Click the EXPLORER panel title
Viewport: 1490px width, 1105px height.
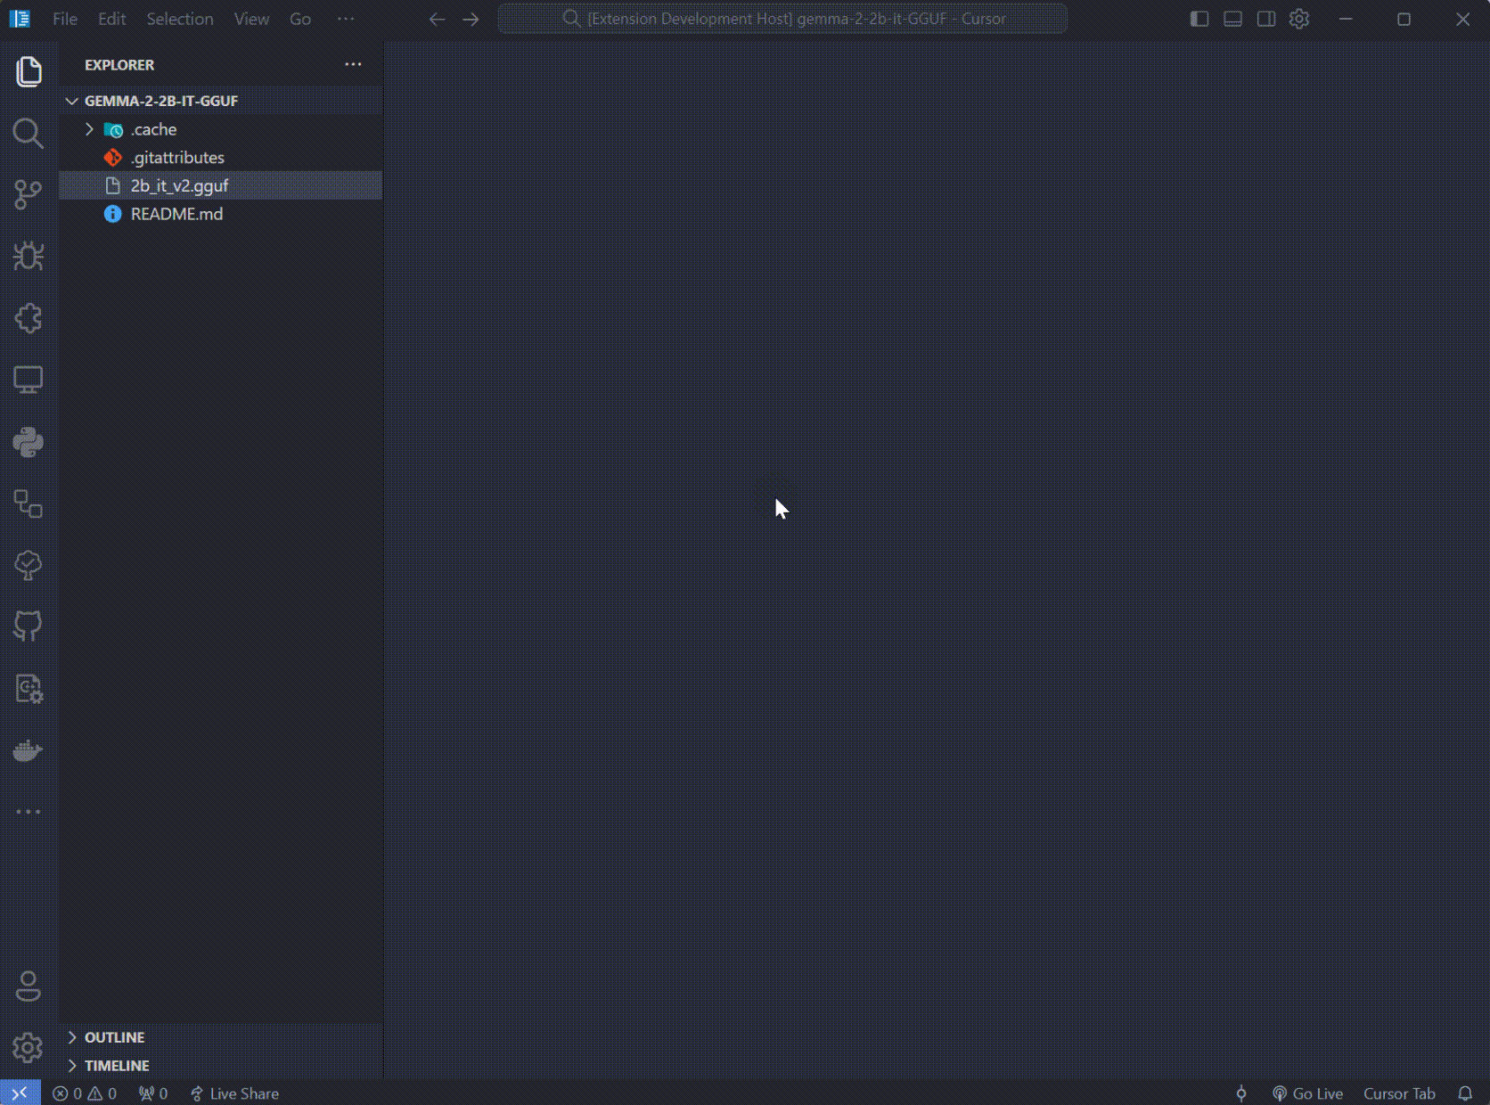click(x=119, y=65)
